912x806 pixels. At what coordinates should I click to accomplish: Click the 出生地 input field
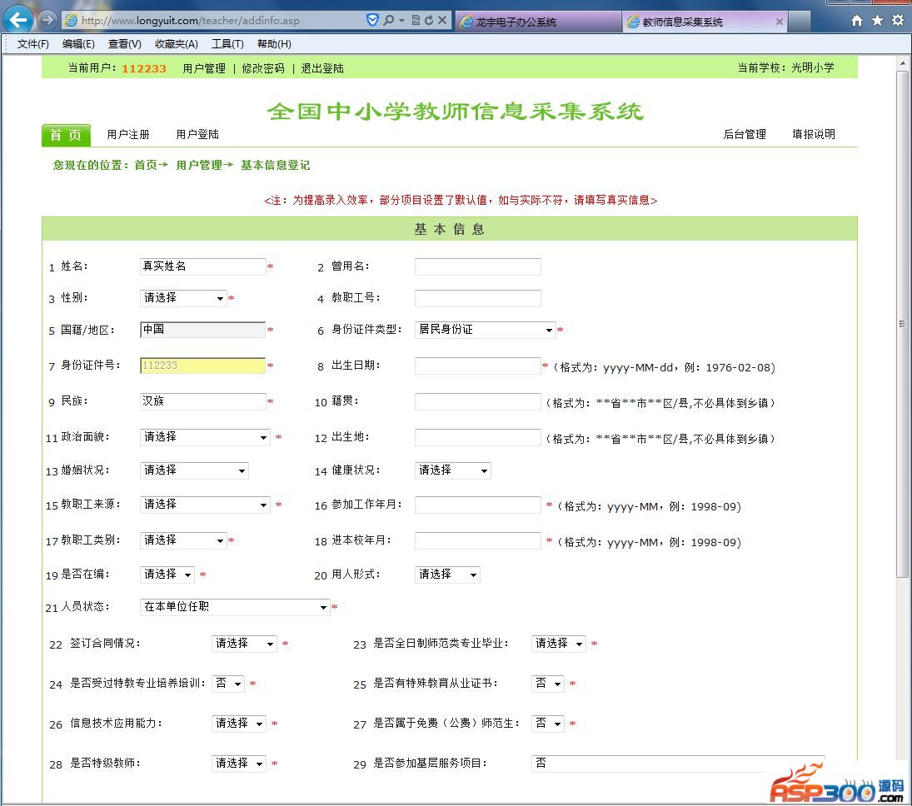coord(477,437)
